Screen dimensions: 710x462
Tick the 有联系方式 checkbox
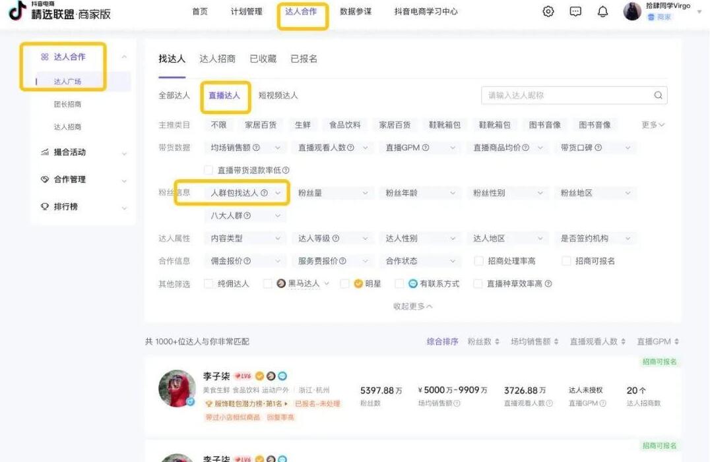point(399,283)
